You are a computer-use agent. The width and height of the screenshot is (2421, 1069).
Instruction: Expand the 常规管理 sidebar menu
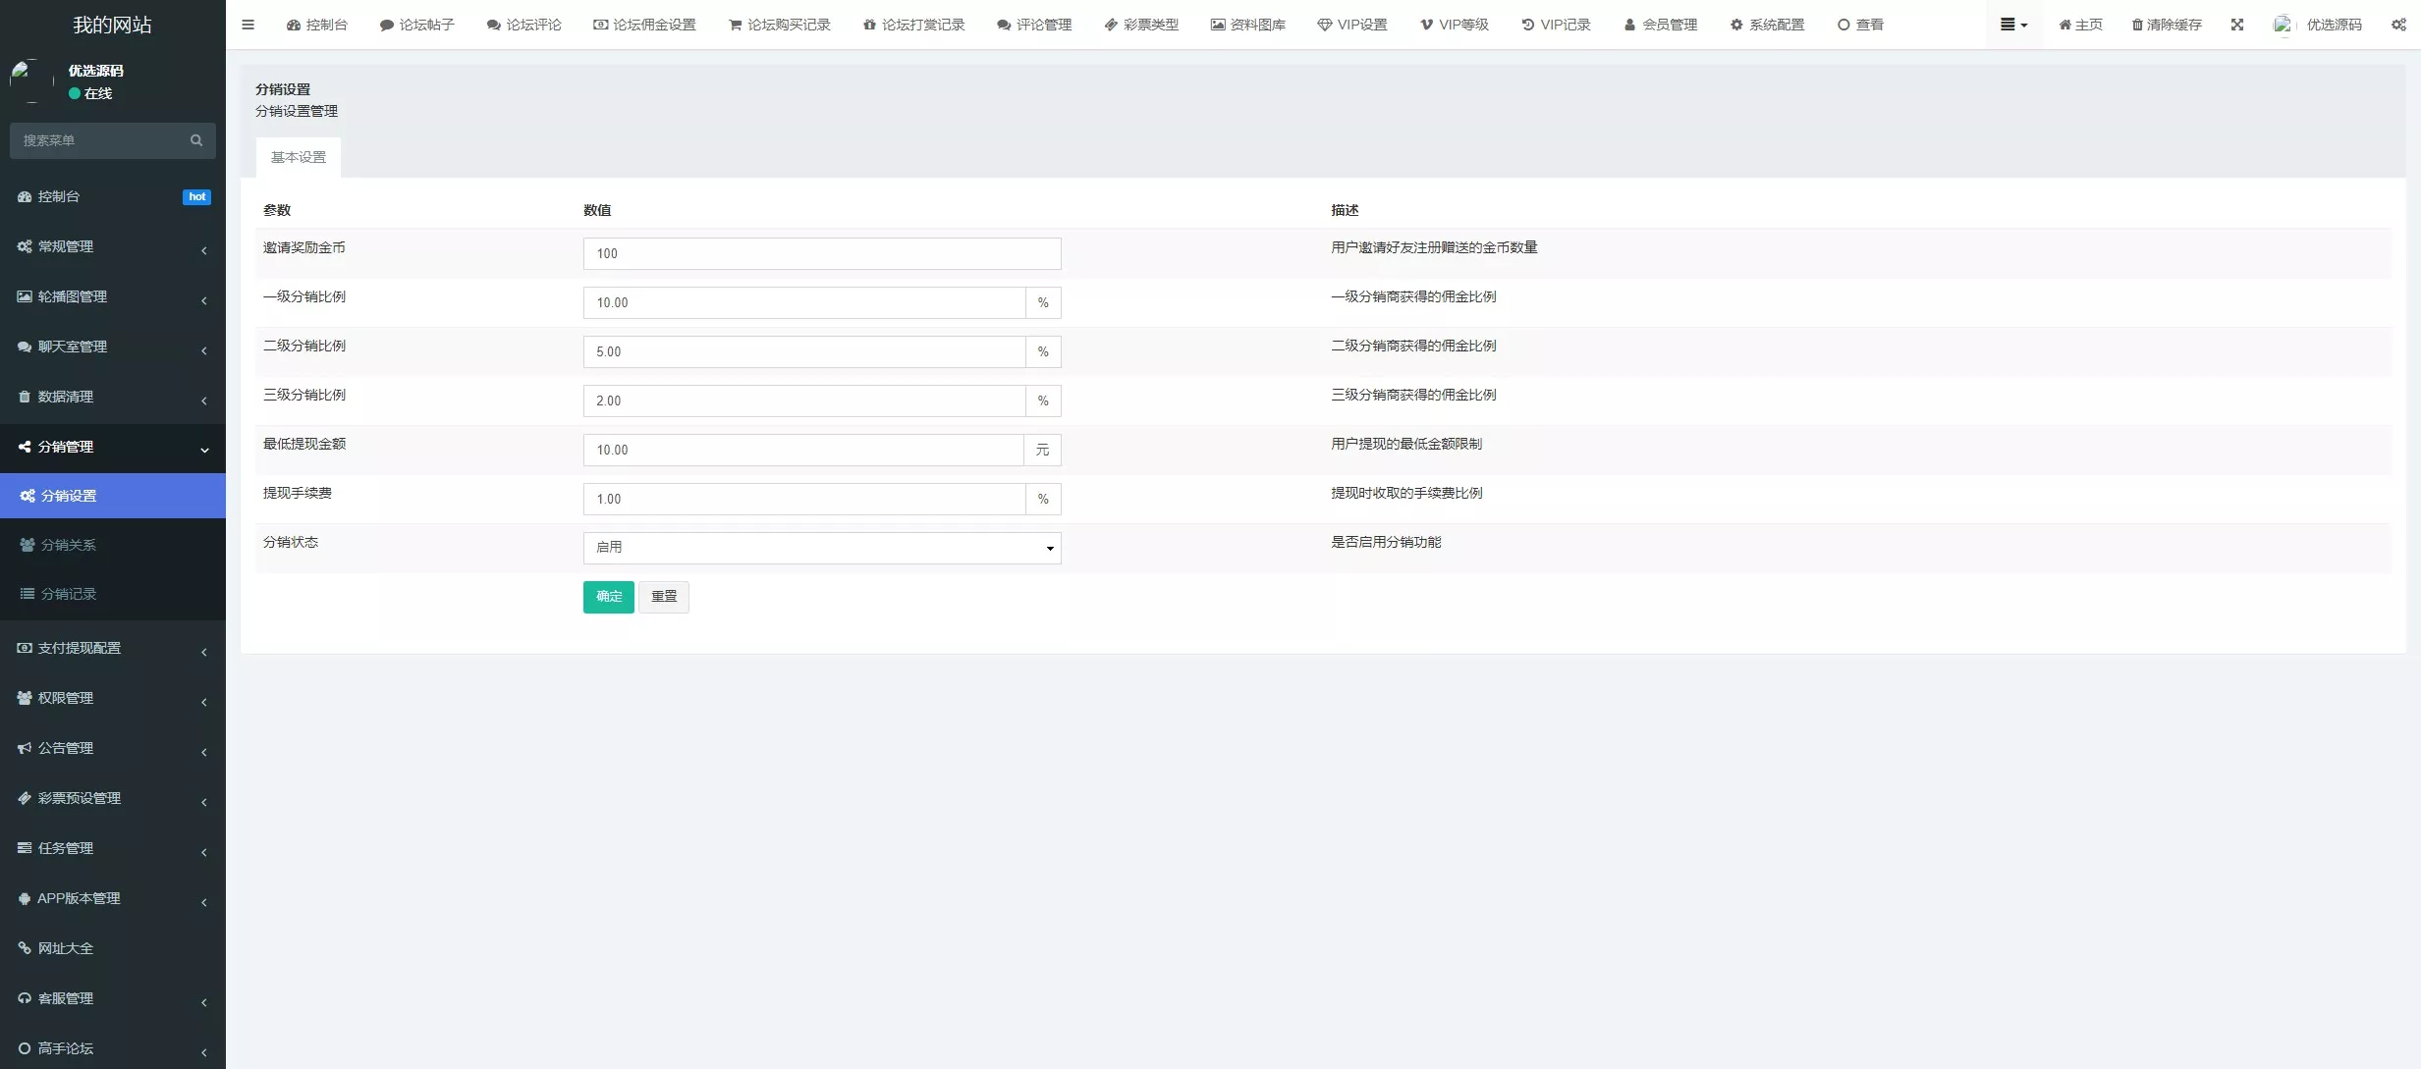[x=112, y=247]
